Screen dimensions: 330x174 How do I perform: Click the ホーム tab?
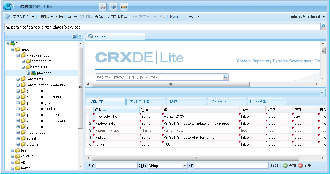(115, 36)
